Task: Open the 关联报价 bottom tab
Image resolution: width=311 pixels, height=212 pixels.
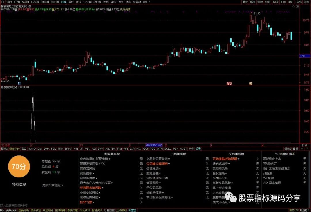Action: pyautogui.click(x=11, y=210)
